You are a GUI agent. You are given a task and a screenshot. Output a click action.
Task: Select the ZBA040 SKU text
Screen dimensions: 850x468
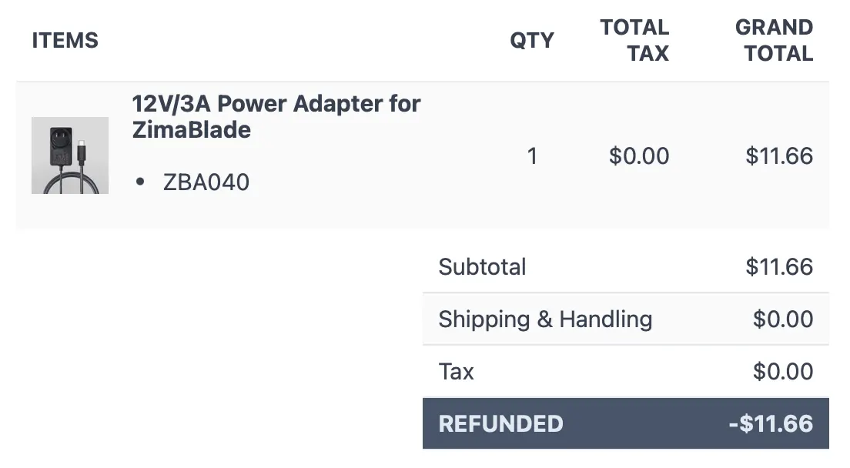click(x=206, y=182)
